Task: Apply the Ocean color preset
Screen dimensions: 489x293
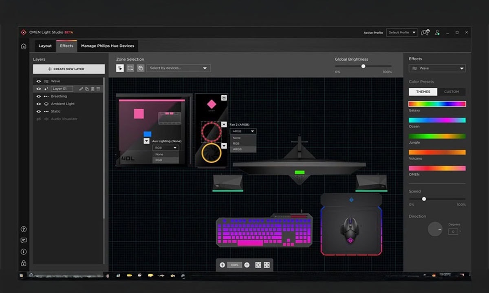Action: (437, 120)
